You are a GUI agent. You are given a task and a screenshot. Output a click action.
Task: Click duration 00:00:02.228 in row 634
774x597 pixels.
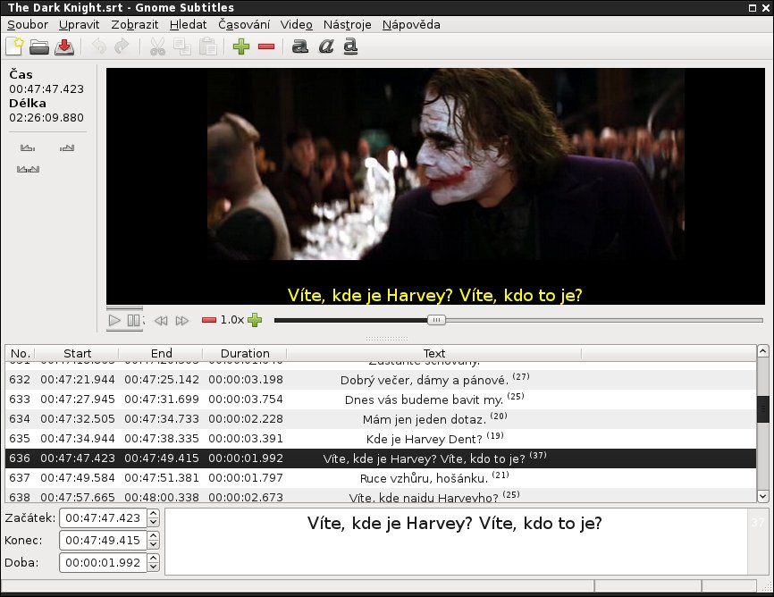coord(245,419)
